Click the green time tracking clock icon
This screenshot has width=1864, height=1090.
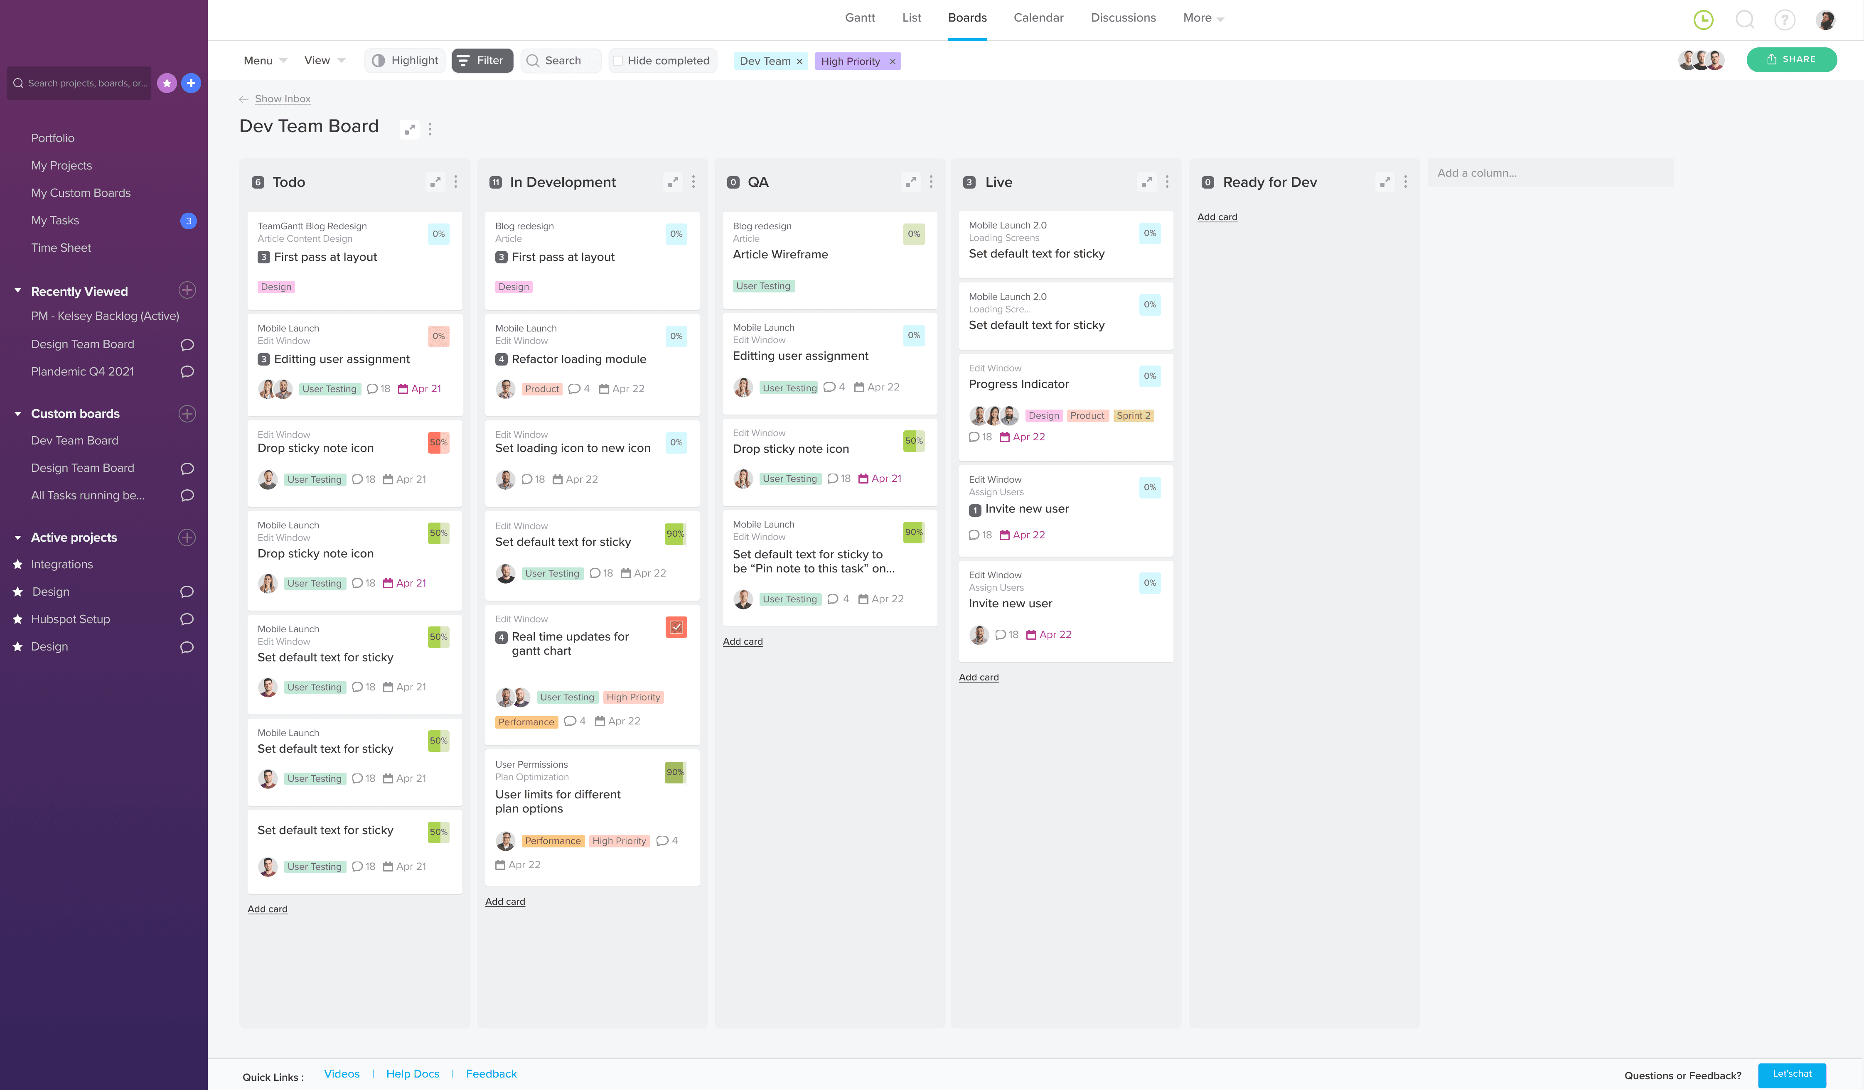pos(1703,20)
